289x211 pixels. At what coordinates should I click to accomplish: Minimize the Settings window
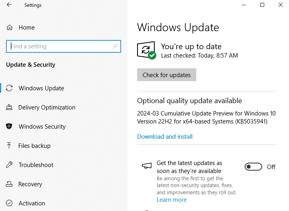tap(244, 5)
